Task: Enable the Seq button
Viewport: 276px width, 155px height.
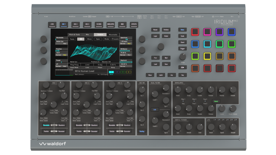Action: coord(183,75)
